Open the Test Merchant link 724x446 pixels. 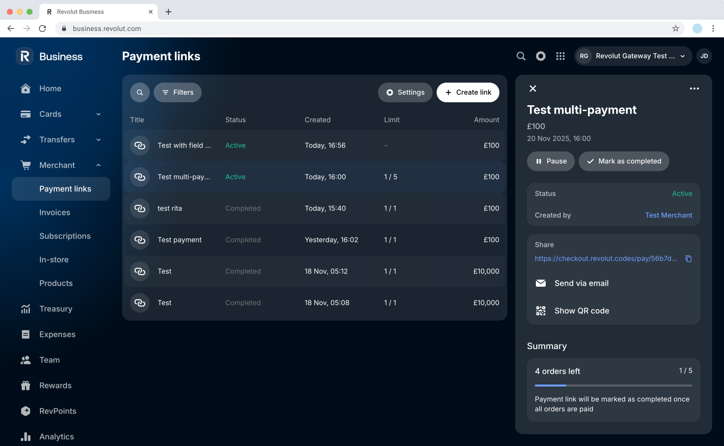668,215
